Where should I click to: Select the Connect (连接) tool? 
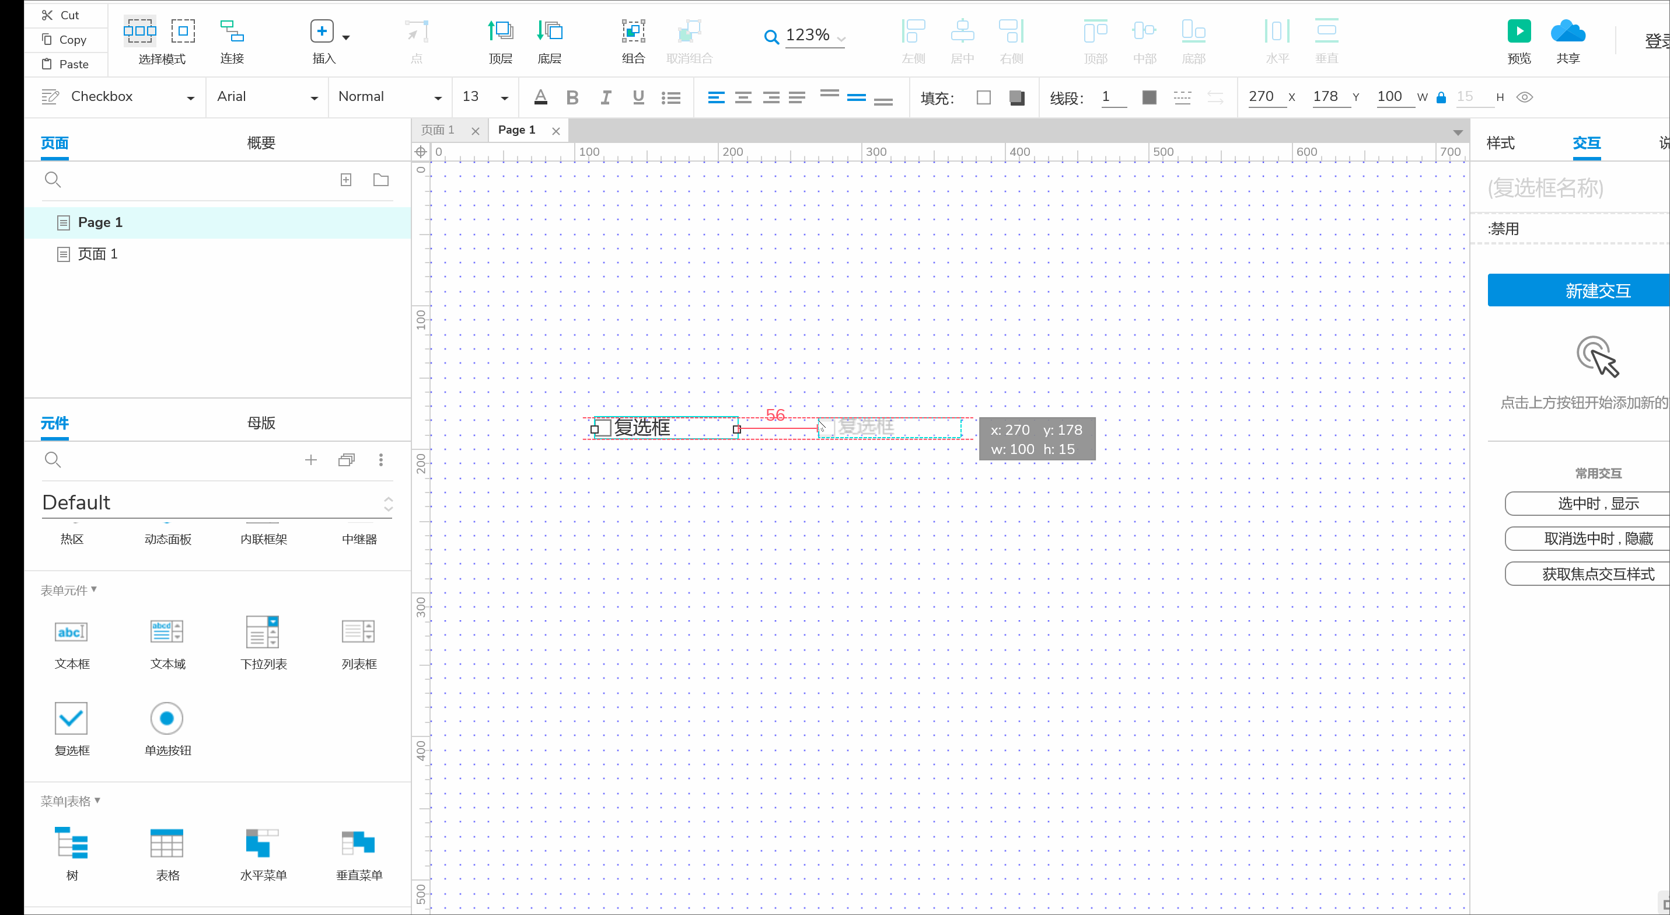(232, 31)
